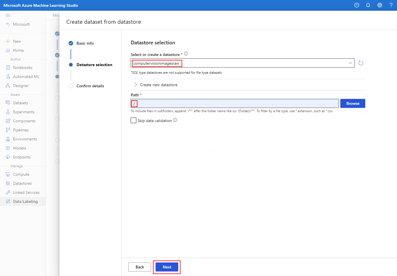Click the Browse button
This screenshot has width=397, height=276.
click(353, 103)
